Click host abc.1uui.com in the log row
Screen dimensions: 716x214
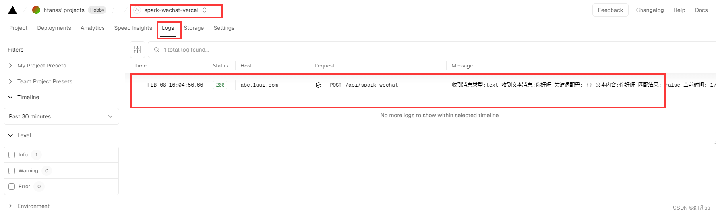(x=259, y=85)
